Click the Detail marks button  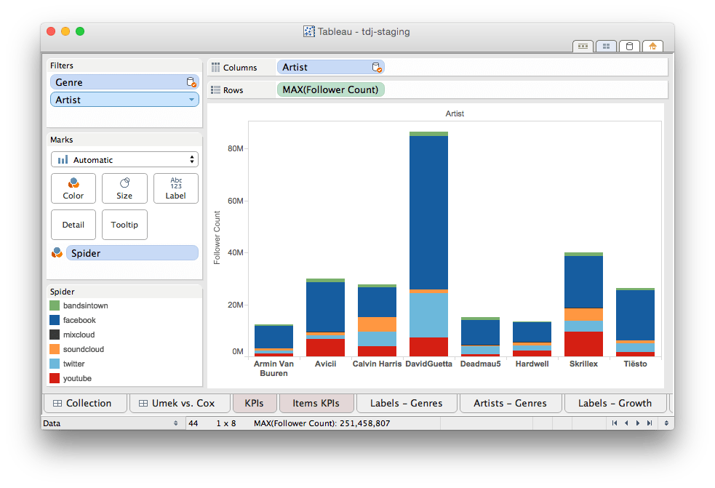coord(73,225)
